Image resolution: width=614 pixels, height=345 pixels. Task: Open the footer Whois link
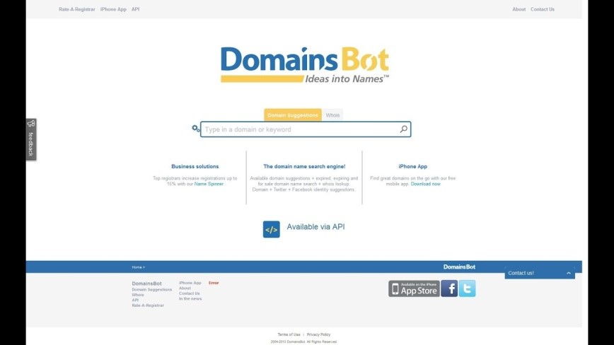138,295
